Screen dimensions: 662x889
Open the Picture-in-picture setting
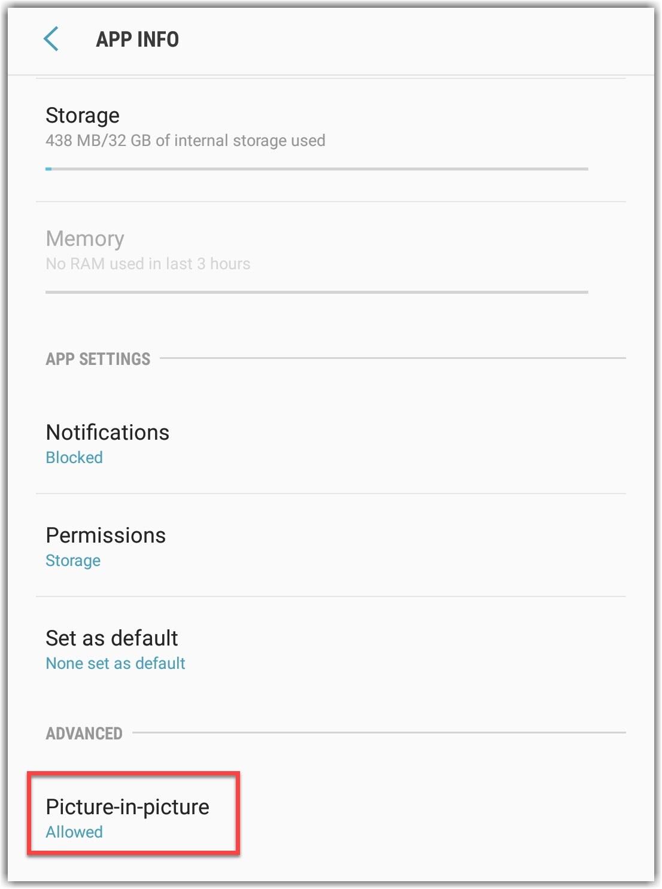[x=127, y=807]
